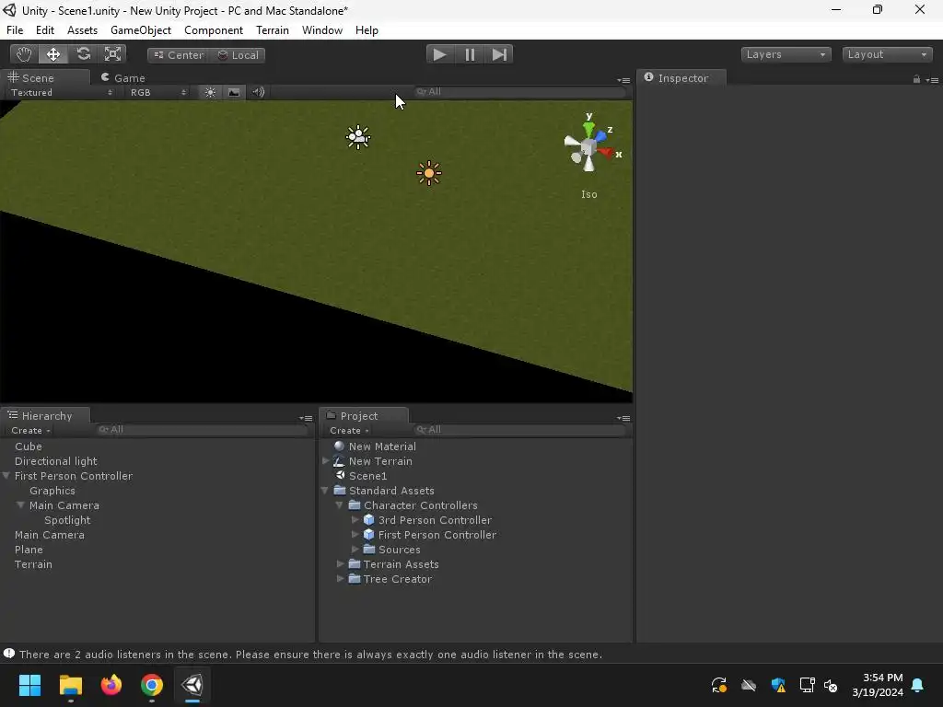This screenshot has height=707, width=943.
Task: Select the Move tool
Action: coord(52,54)
